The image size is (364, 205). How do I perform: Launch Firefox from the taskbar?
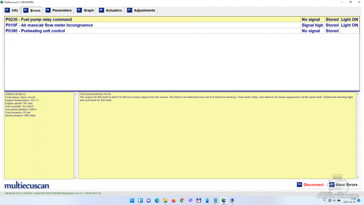(174, 200)
